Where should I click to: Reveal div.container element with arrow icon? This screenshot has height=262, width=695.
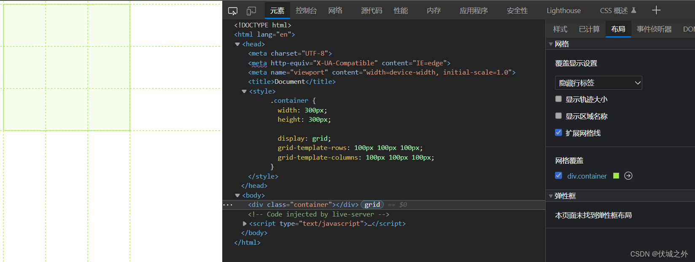point(628,176)
